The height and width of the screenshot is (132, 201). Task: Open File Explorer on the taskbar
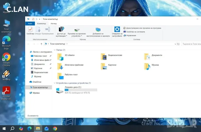pos(38,129)
